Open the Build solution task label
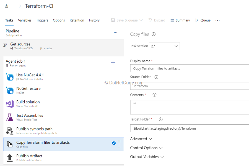The image size is (249, 166). pos(28,102)
